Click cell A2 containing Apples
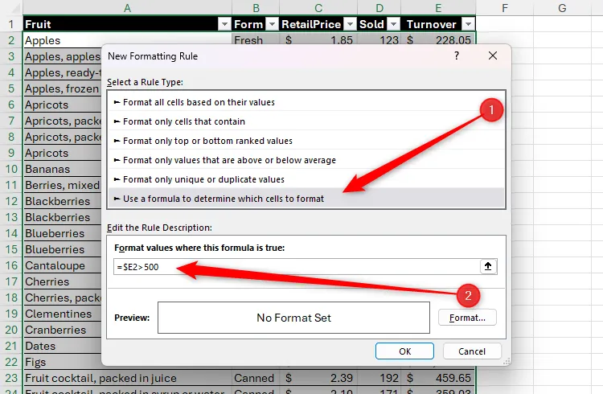The image size is (603, 394). pyautogui.click(x=121, y=39)
